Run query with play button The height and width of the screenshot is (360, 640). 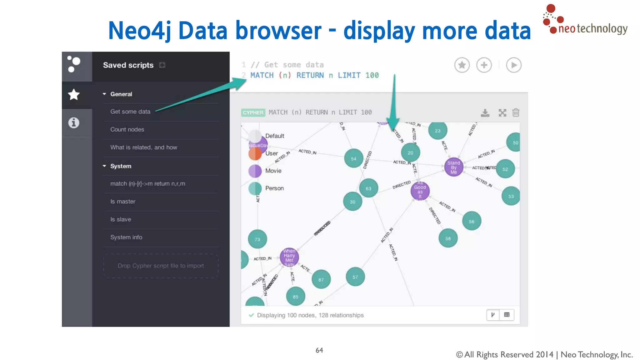[513, 65]
